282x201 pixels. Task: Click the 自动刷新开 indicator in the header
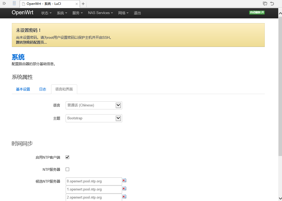257,13
